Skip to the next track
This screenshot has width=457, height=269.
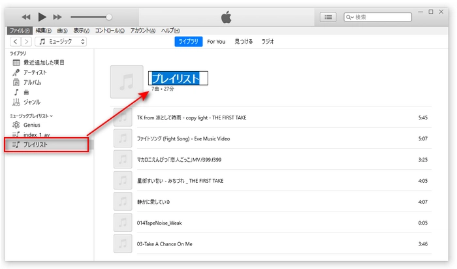click(x=57, y=16)
